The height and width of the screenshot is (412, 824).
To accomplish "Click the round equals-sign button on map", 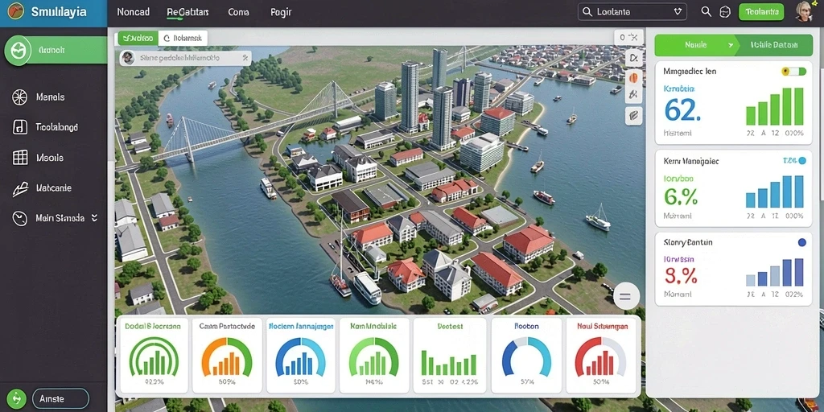I will [626, 296].
